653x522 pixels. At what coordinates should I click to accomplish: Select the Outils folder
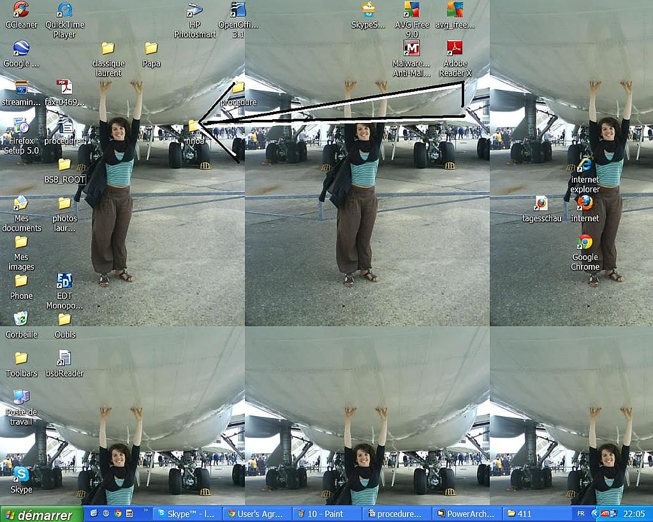(x=64, y=326)
